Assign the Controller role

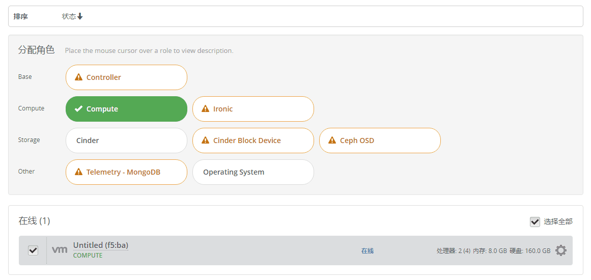(x=126, y=77)
